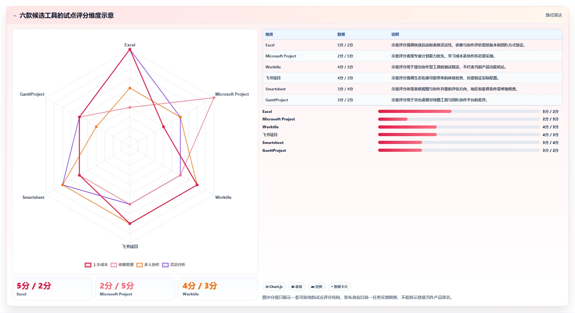575x313 pixels.
Task: Click the Smartsheet progress bar
Action: [x=459, y=142]
